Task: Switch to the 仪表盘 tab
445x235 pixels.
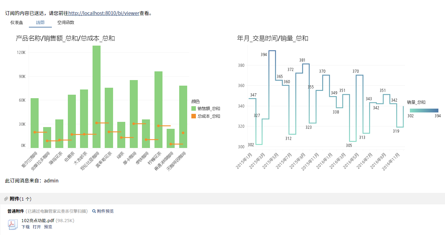Action: click(x=17, y=22)
